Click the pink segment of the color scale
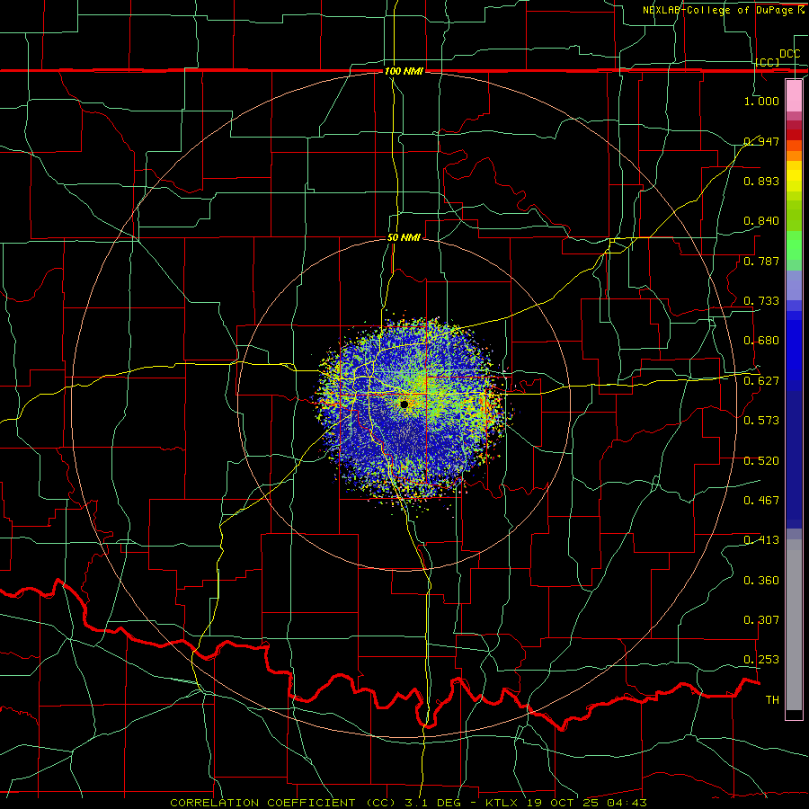Viewport: 809px width, 809px height. coord(794,95)
